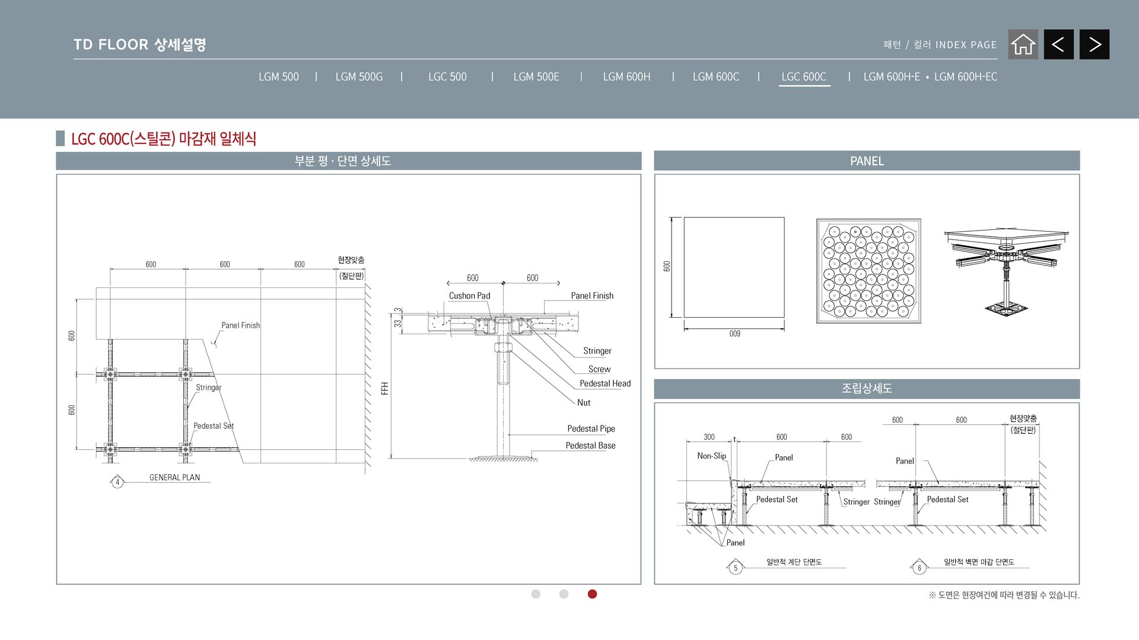This screenshot has height=640, width=1139.
Task: Open the LGM 600H-E tab
Action: [x=892, y=77]
